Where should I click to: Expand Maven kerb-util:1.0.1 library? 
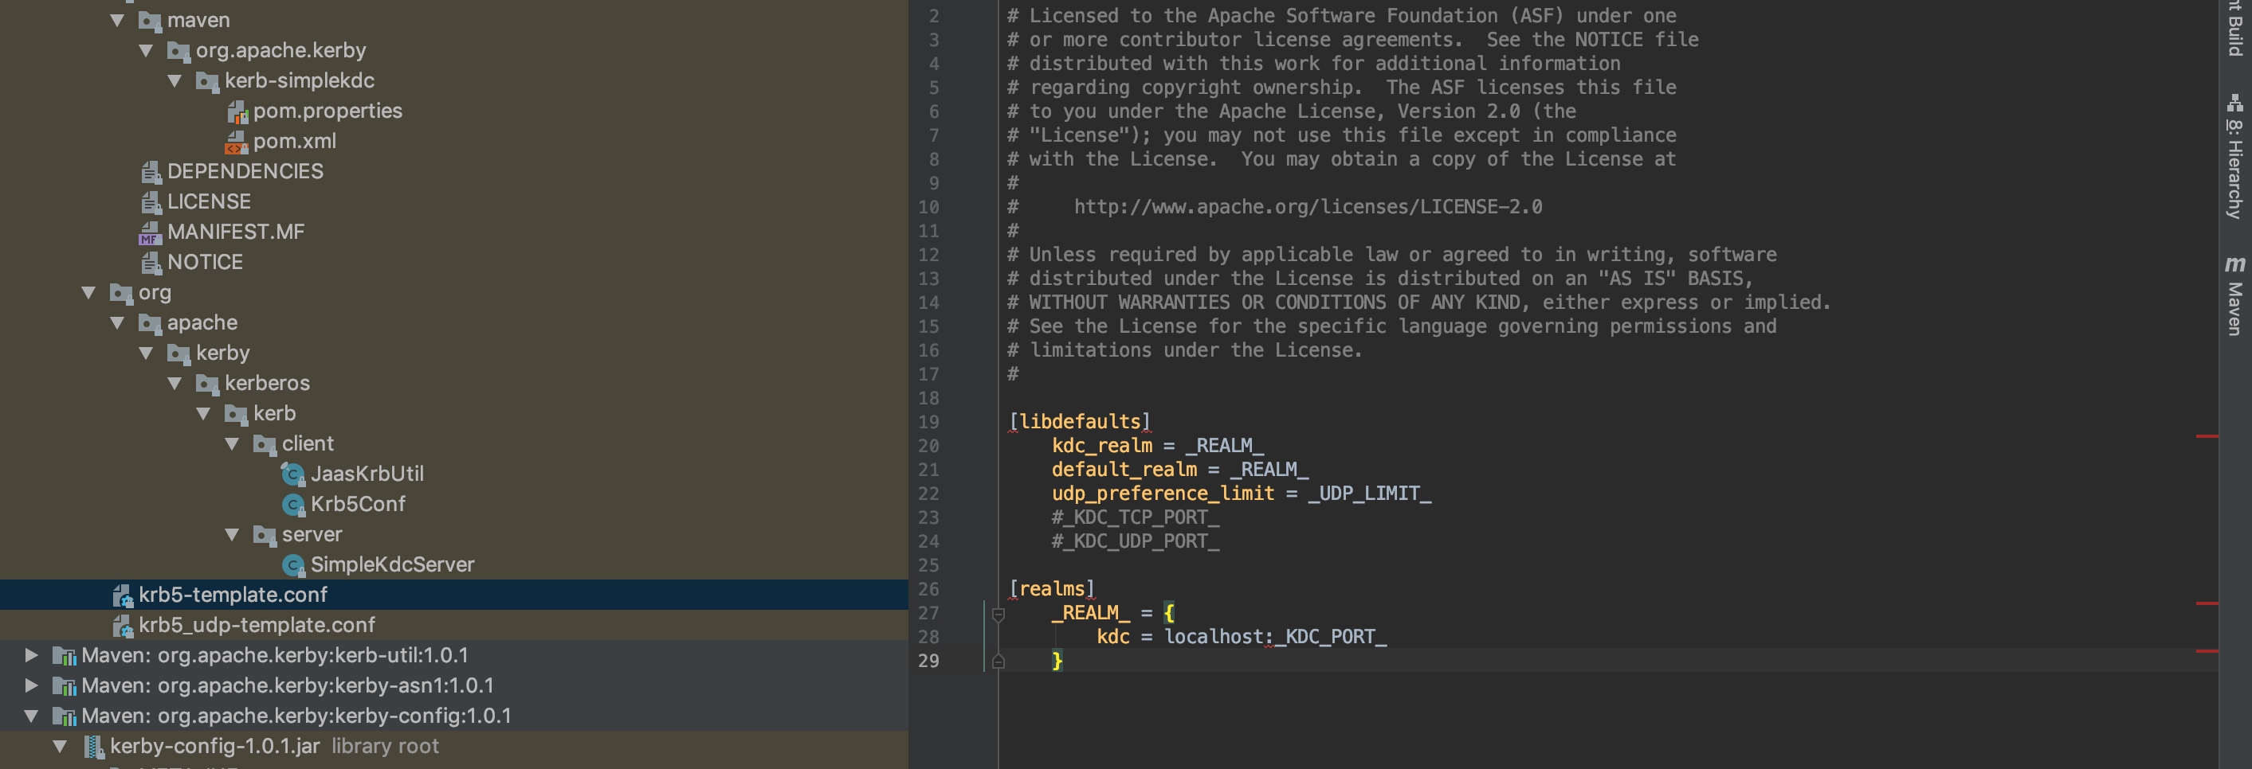(30, 654)
